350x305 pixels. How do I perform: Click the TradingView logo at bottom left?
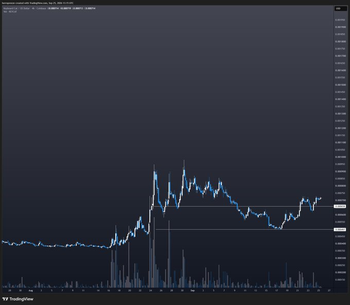[18, 299]
